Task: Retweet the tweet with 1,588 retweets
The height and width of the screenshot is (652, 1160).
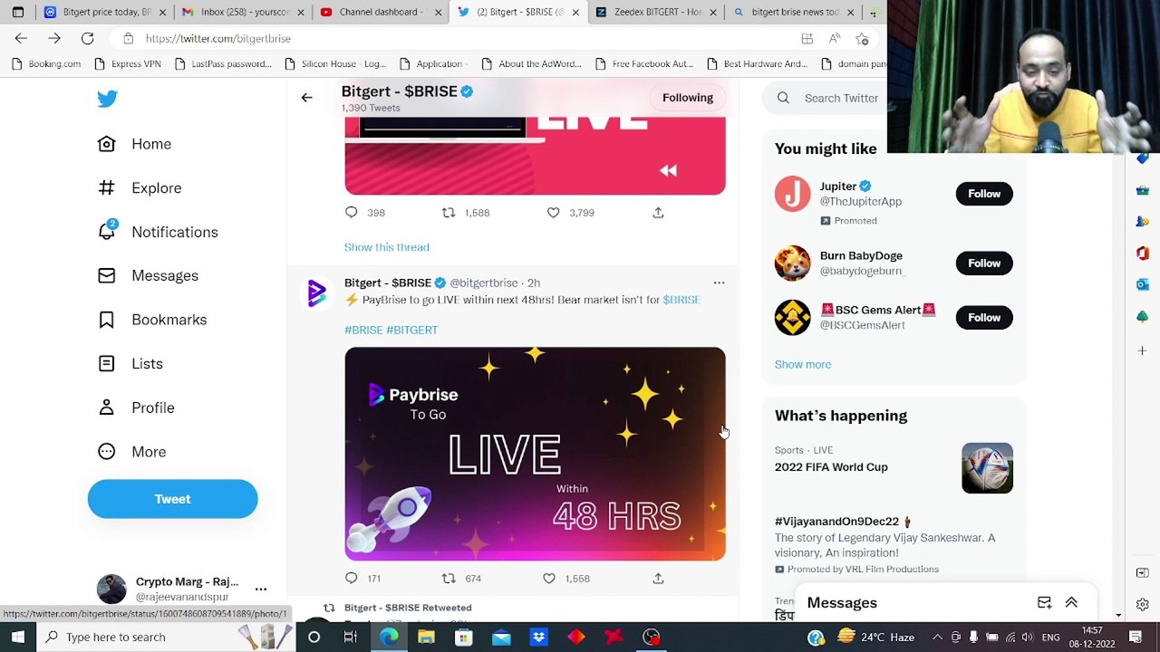Action: pos(448,213)
